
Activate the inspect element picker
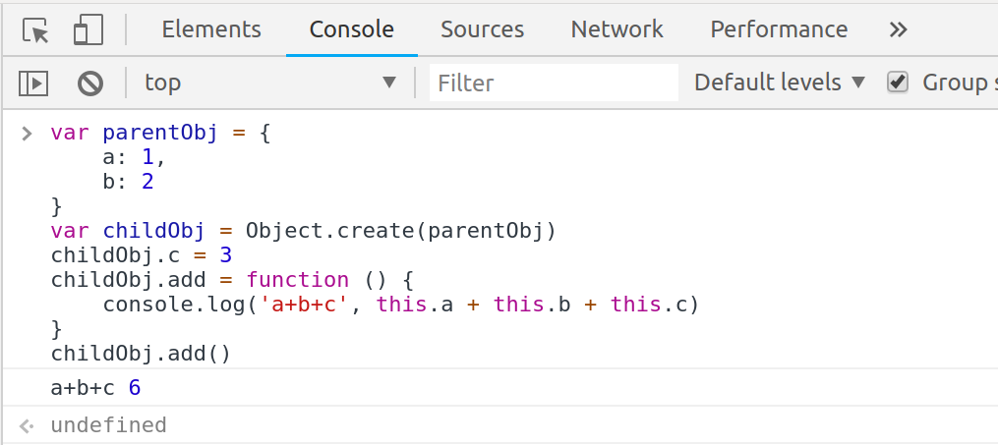36,30
